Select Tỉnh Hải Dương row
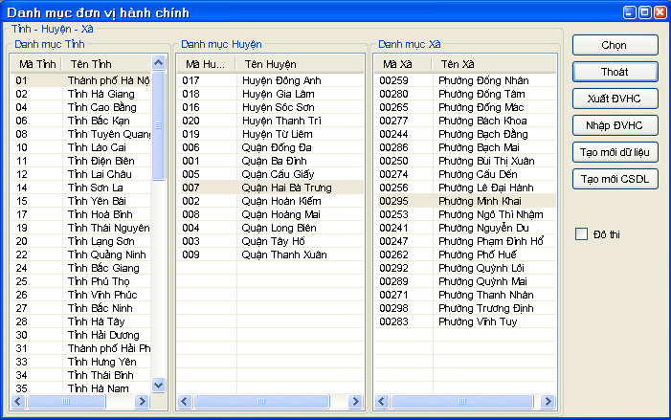The width and height of the screenshot is (671, 420). [80, 335]
